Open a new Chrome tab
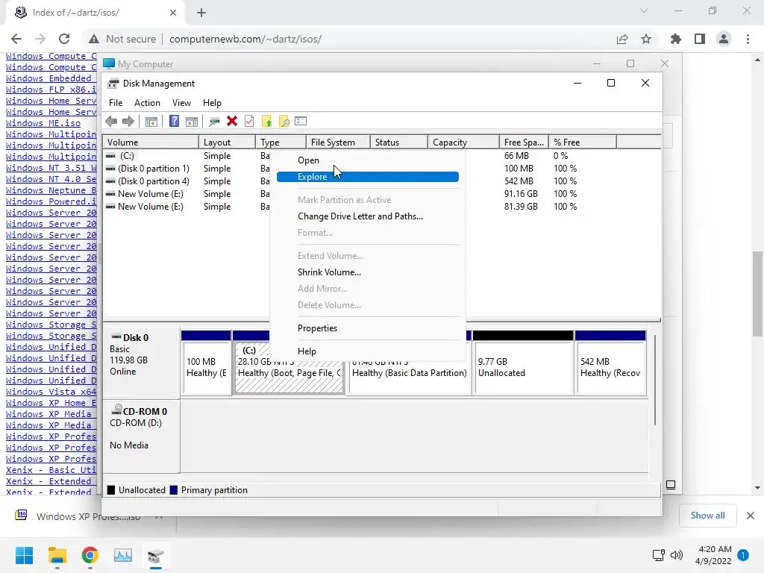Viewport: 764px width, 573px height. click(x=201, y=13)
